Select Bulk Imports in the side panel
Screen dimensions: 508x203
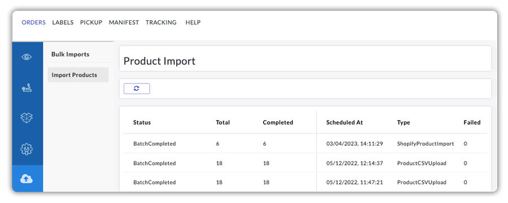(71, 54)
